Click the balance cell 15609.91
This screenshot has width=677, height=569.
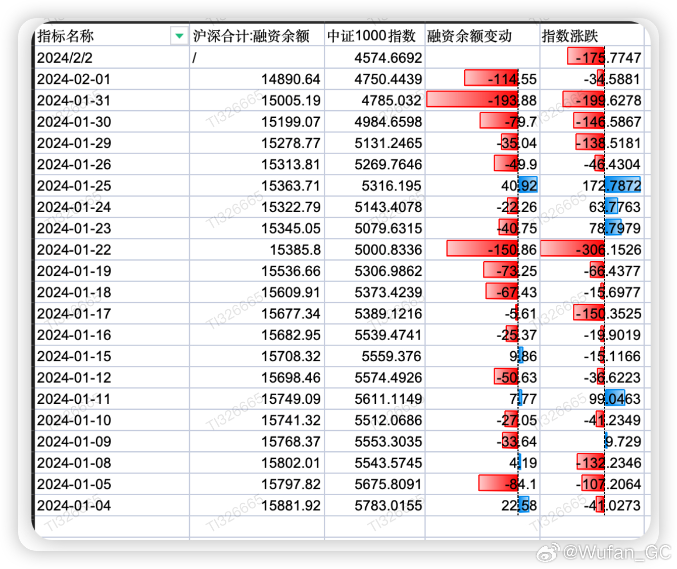point(257,292)
